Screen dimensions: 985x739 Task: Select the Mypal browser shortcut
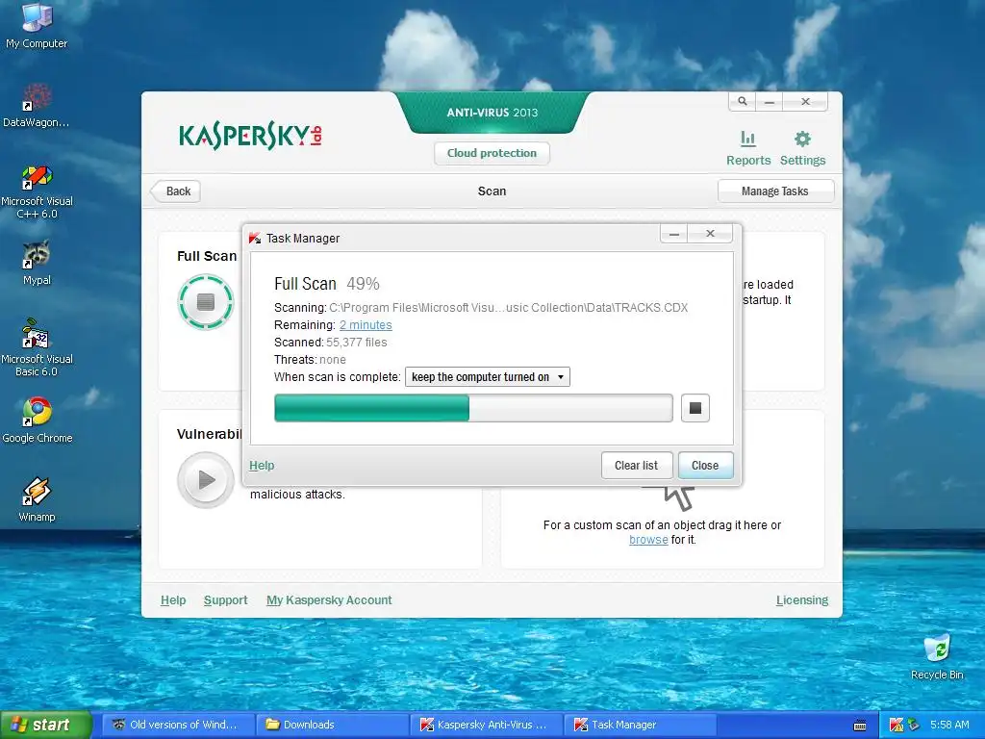pyautogui.click(x=37, y=263)
